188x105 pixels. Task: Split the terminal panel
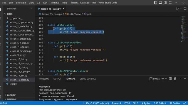click(x=170, y=79)
